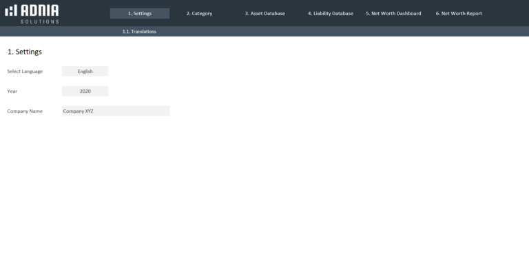Click the SOLUTIONS subtitle under the logo
This screenshot has height=275, width=529.
(x=39, y=21)
